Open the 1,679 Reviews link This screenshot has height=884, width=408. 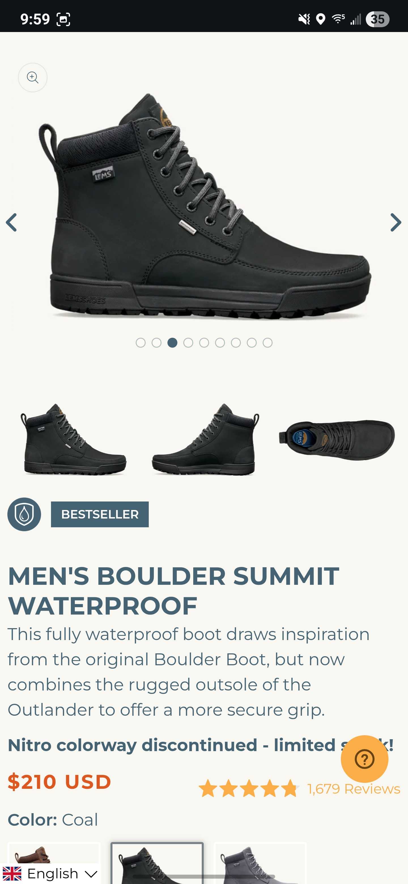(x=354, y=789)
